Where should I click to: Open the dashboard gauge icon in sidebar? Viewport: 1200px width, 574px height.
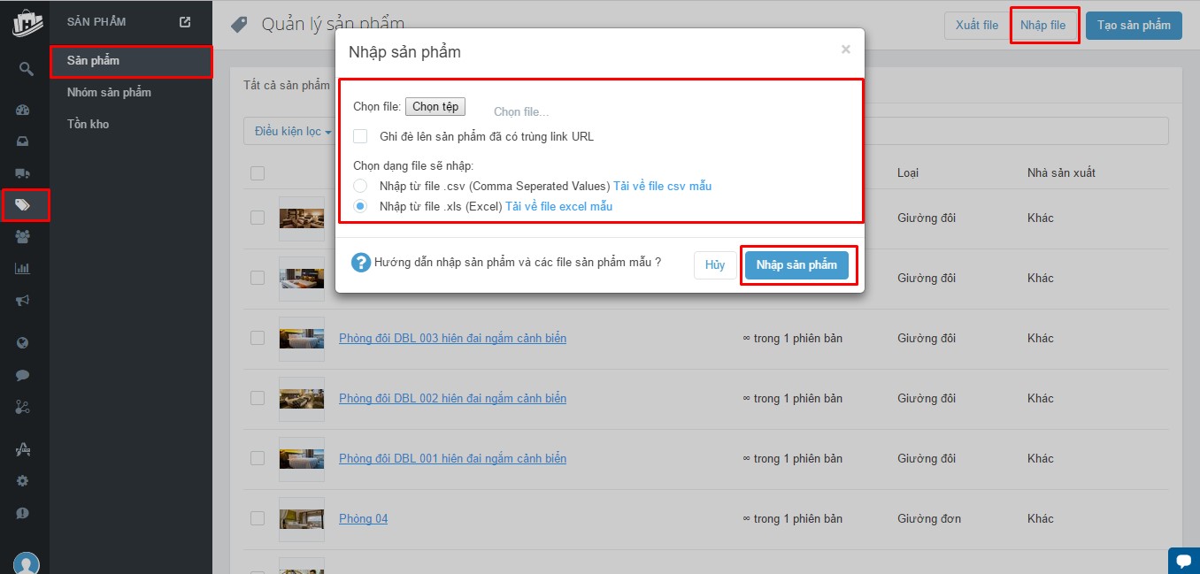click(23, 111)
